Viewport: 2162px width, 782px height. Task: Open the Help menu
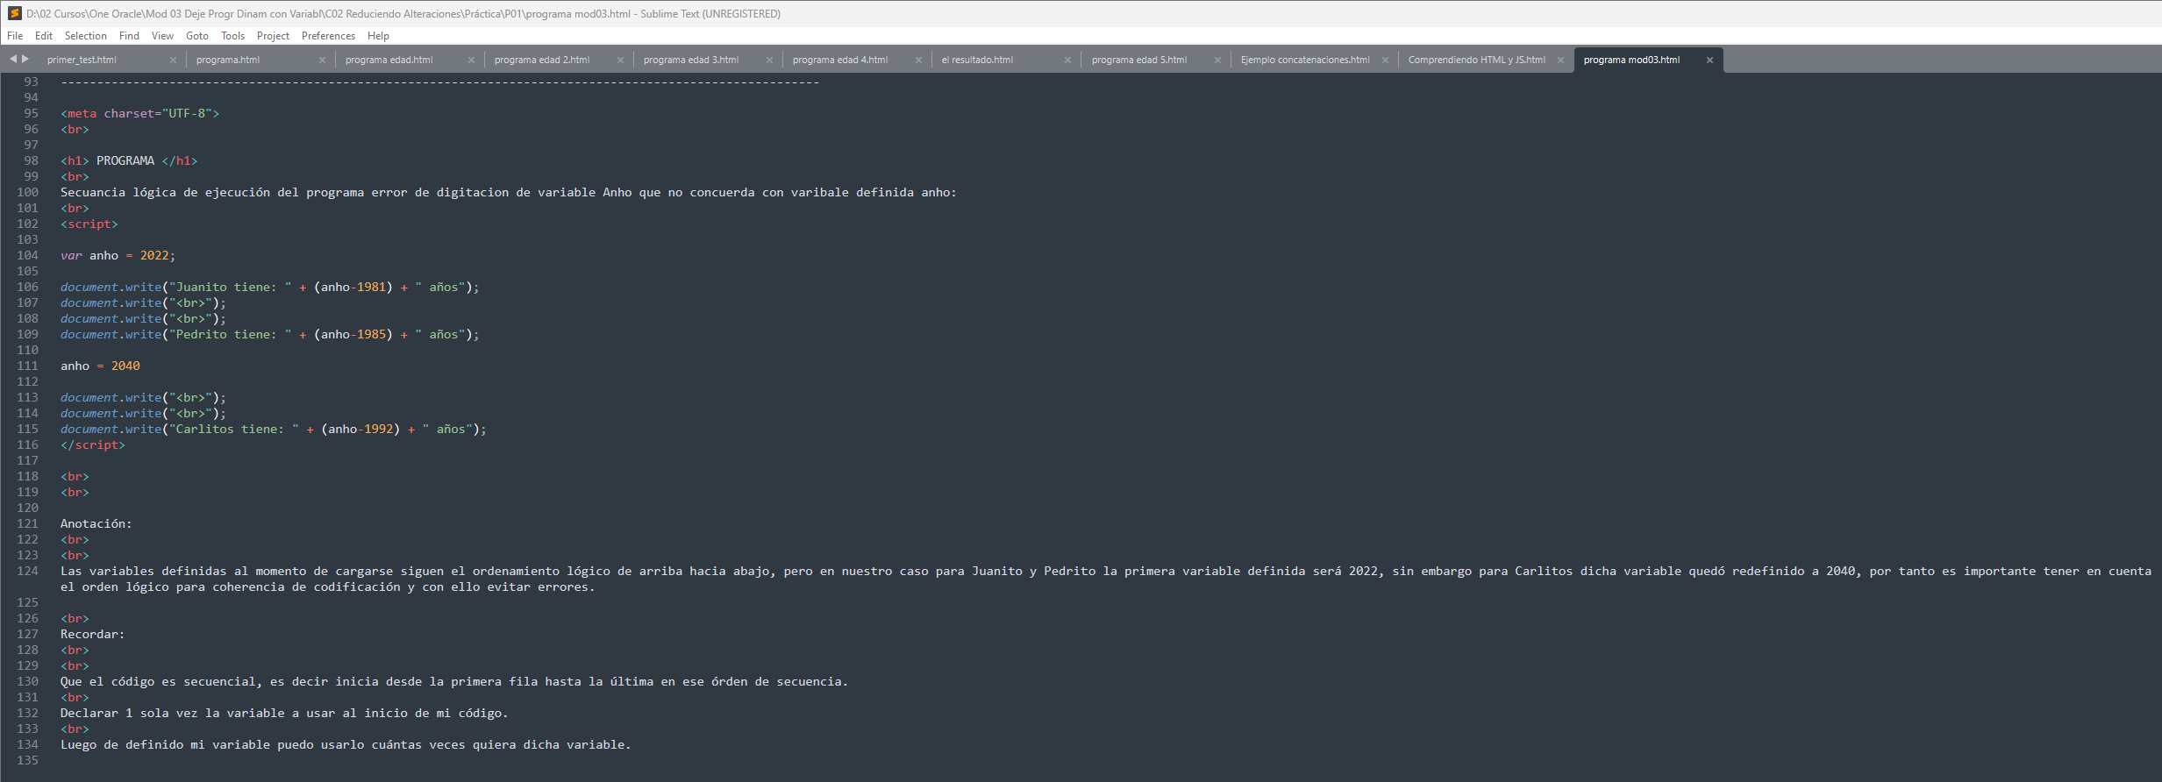coord(378,36)
